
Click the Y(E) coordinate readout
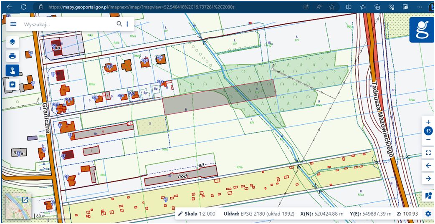click(x=370, y=214)
